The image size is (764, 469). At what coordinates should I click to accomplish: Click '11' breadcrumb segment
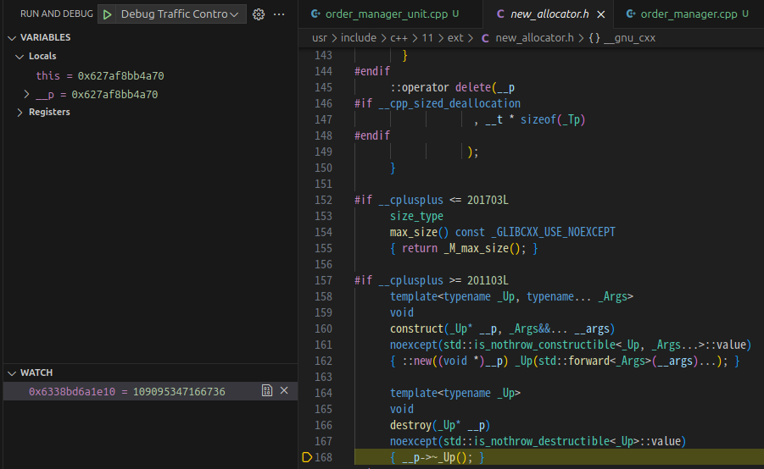427,38
